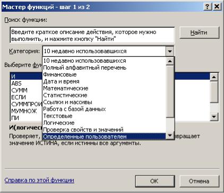
Task: Click function list scroll down arrow
Action: [x=214, y=116]
